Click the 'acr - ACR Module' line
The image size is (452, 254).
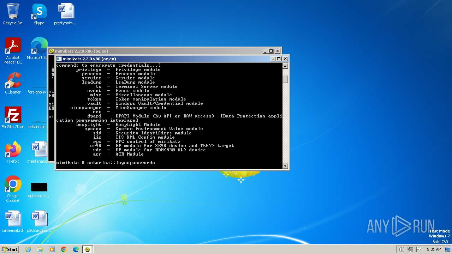(118, 154)
